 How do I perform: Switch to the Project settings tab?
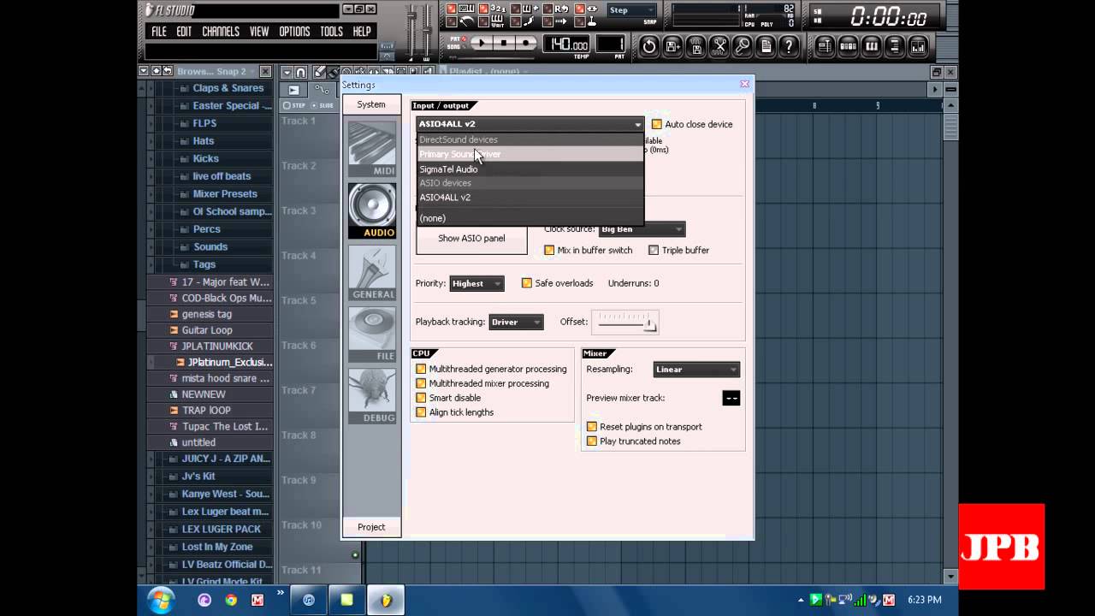click(371, 527)
